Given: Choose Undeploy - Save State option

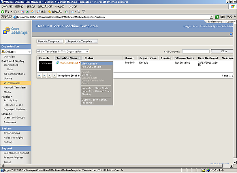Looking at the screenshot, I should (96, 88).
